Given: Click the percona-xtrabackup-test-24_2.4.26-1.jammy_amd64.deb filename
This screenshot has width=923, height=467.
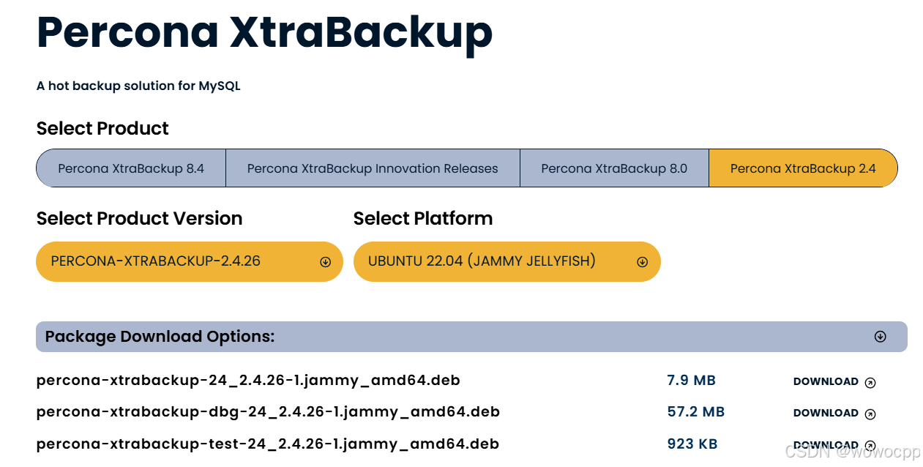Looking at the screenshot, I should 268,444.
